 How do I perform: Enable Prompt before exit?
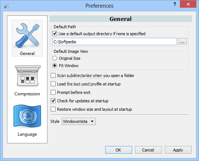click(x=53, y=92)
